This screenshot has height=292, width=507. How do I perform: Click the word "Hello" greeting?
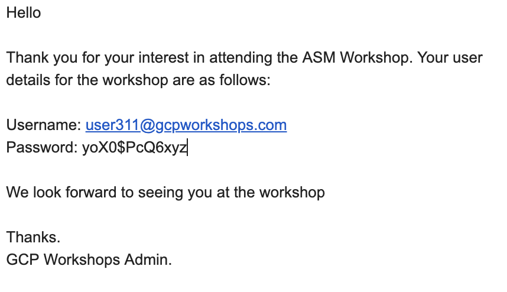click(24, 12)
